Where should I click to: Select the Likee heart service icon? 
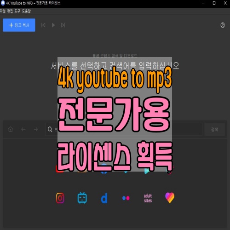pos(170,198)
